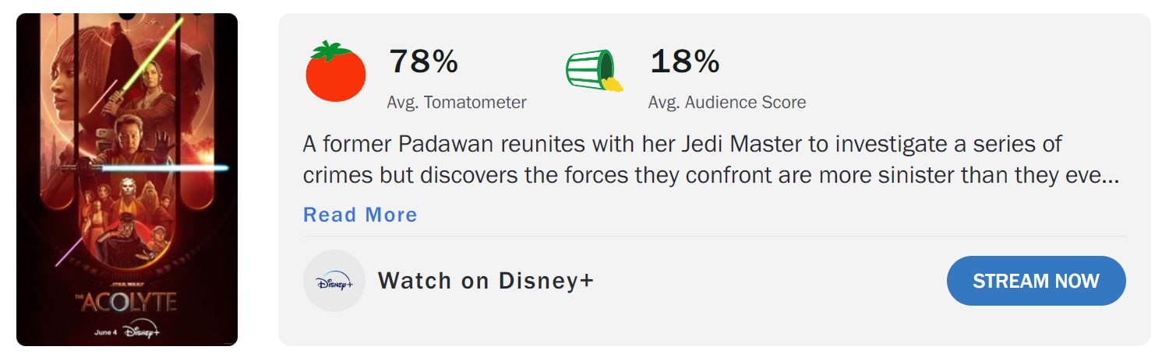The height and width of the screenshot is (364, 1169).
Task: Click the June 4 release date on poster
Action: [105, 332]
